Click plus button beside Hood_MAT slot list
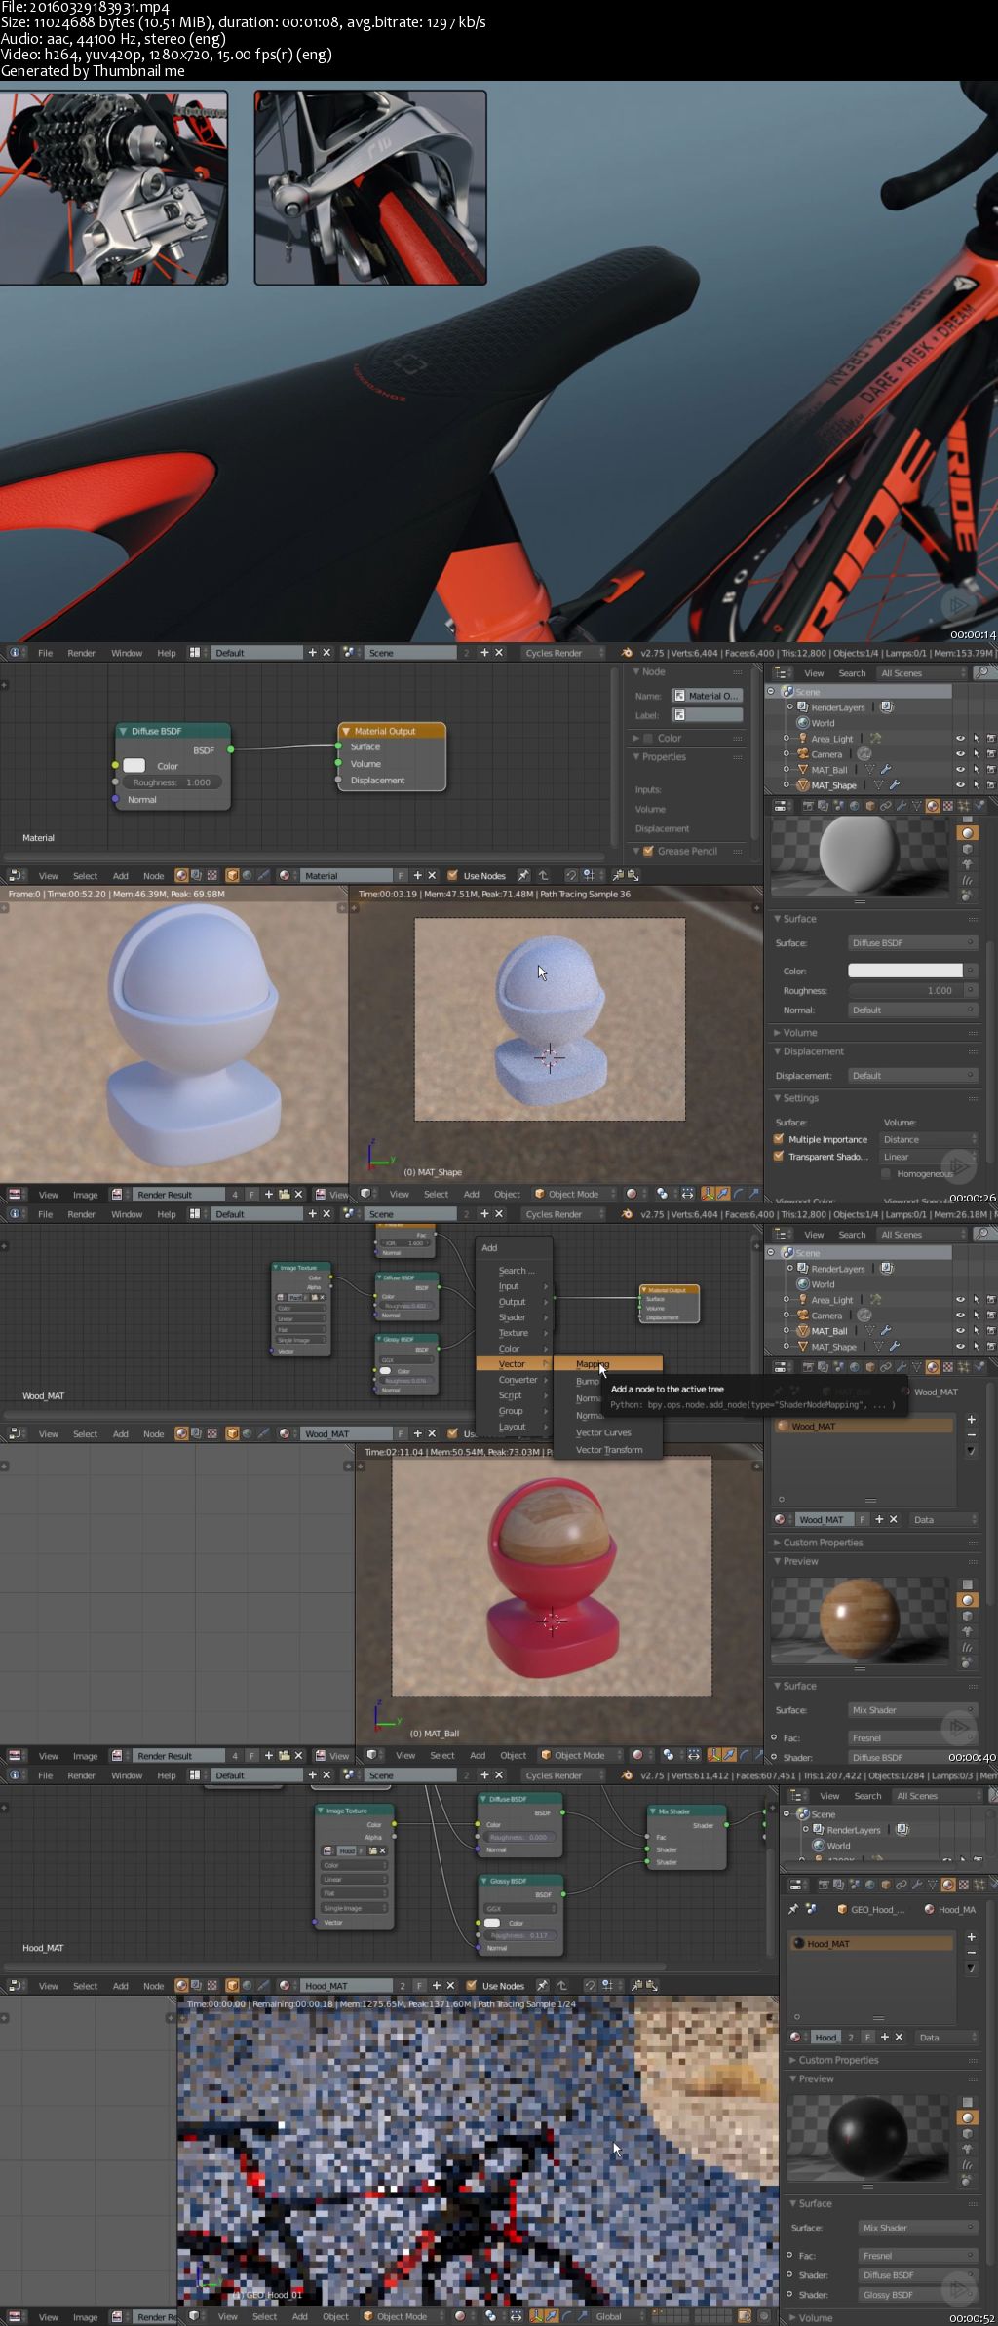This screenshot has width=998, height=2326. click(x=971, y=1936)
